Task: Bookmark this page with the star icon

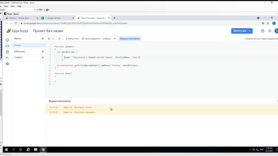Action: (268, 23)
